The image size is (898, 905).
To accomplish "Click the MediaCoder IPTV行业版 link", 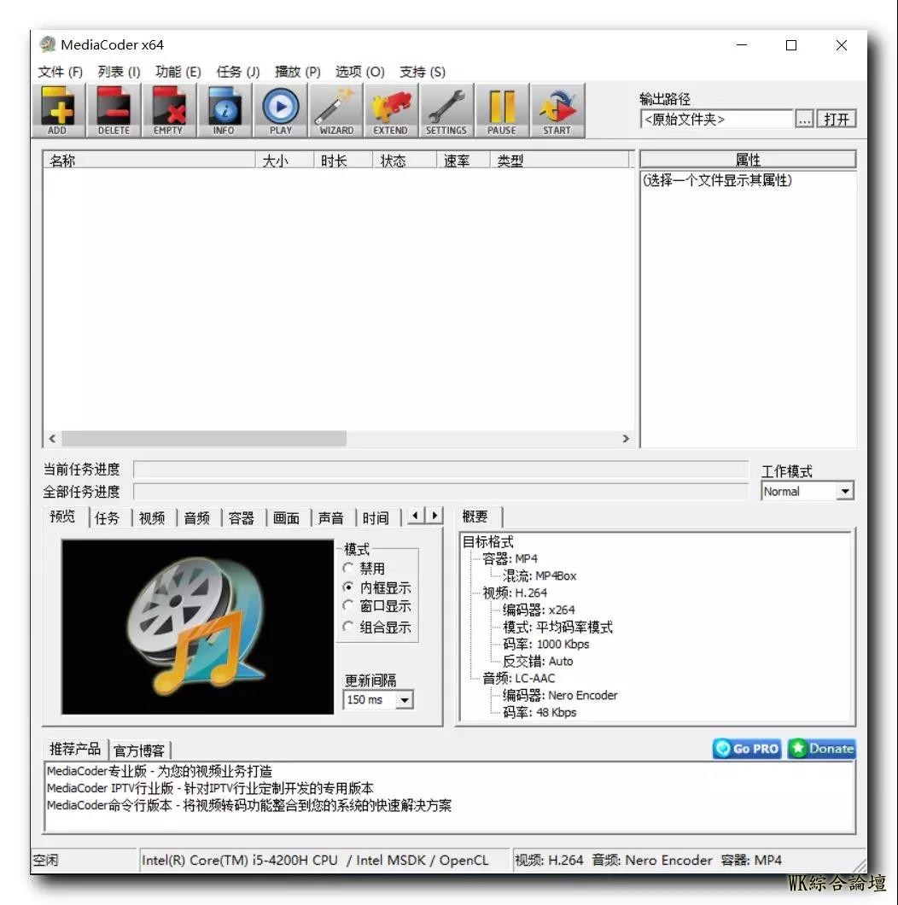I will 210,788.
